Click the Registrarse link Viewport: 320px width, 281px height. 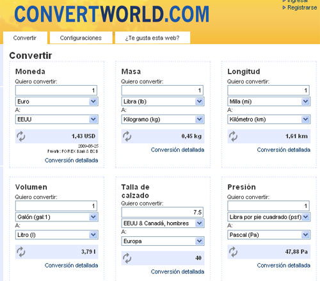[x=302, y=8]
